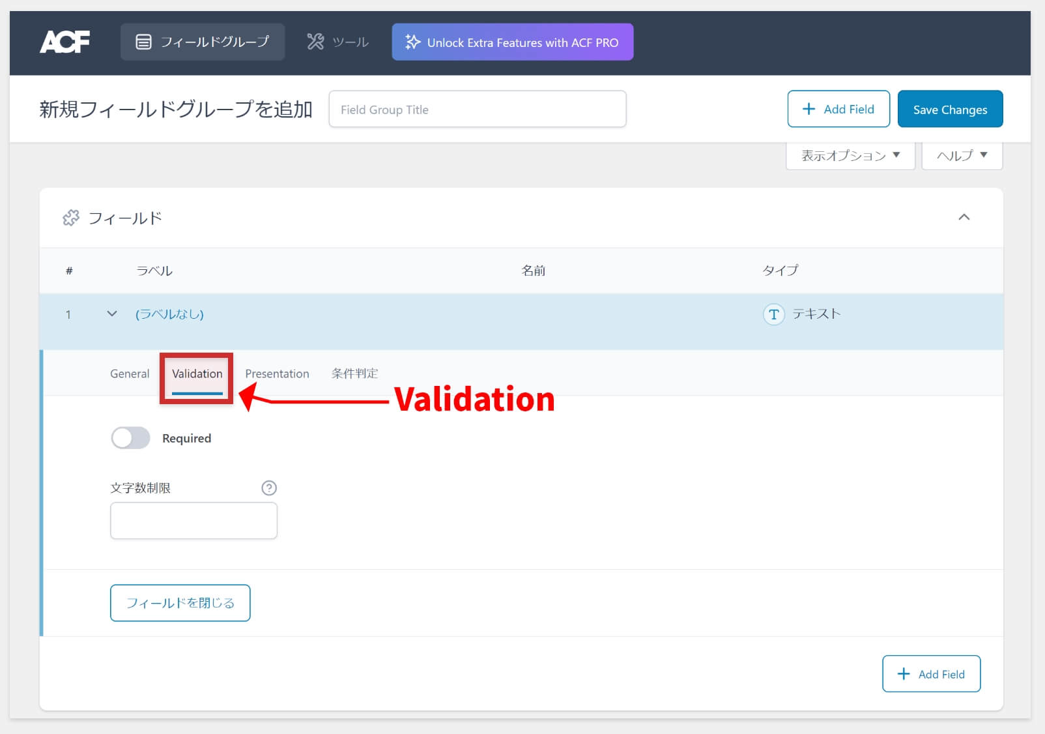Click the Field Group Title input
The width and height of the screenshot is (1045, 734).
[x=478, y=110]
